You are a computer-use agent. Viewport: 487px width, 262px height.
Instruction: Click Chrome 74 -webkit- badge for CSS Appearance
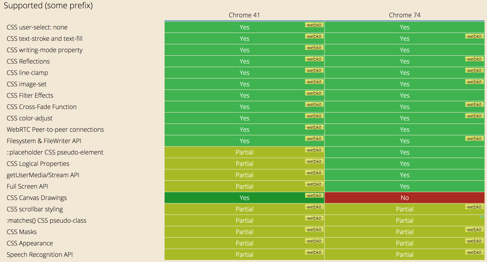pyautogui.click(x=474, y=241)
